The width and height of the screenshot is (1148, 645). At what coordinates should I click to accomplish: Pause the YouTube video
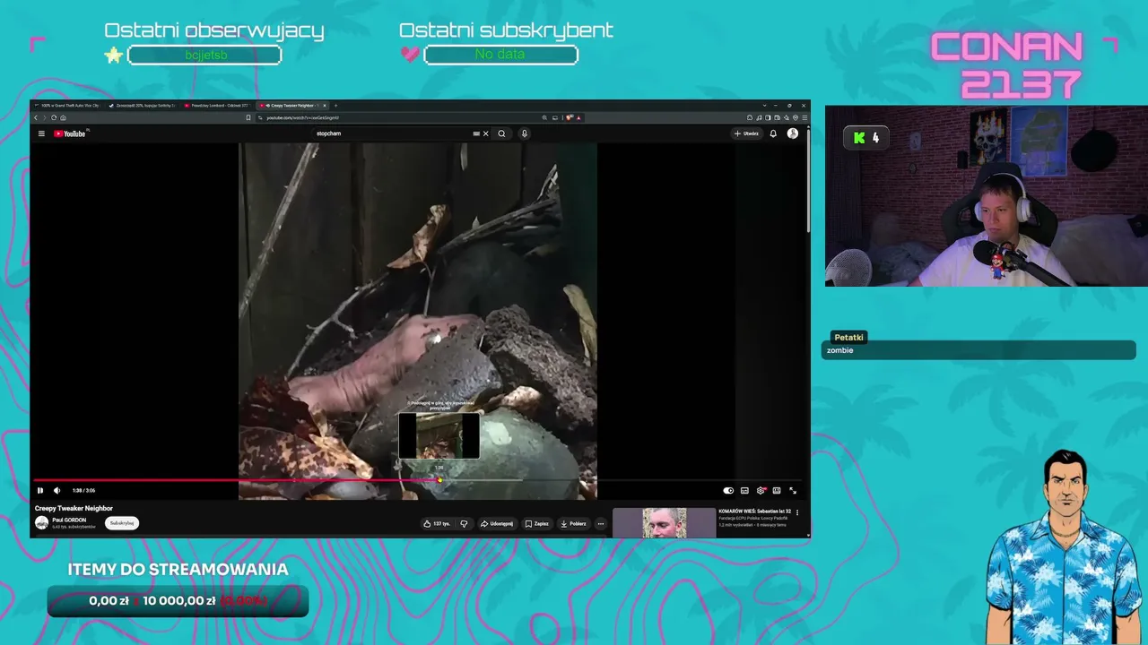40,490
